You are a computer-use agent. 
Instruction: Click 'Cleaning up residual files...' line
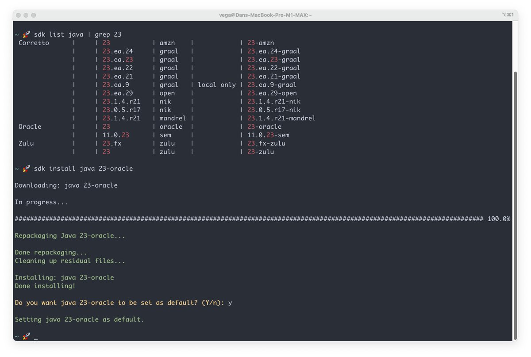(70, 261)
